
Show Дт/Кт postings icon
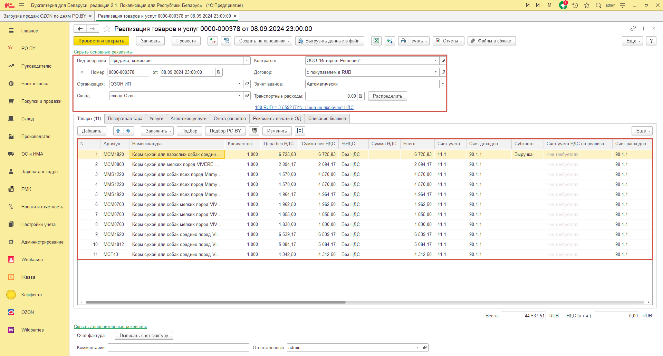[213, 41]
